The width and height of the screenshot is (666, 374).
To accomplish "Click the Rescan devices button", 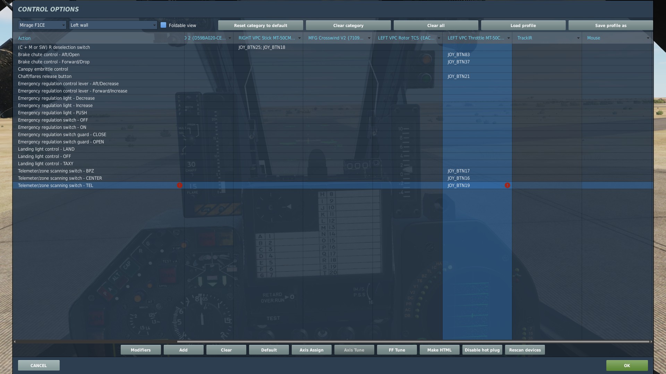I will (x=525, y=350).
